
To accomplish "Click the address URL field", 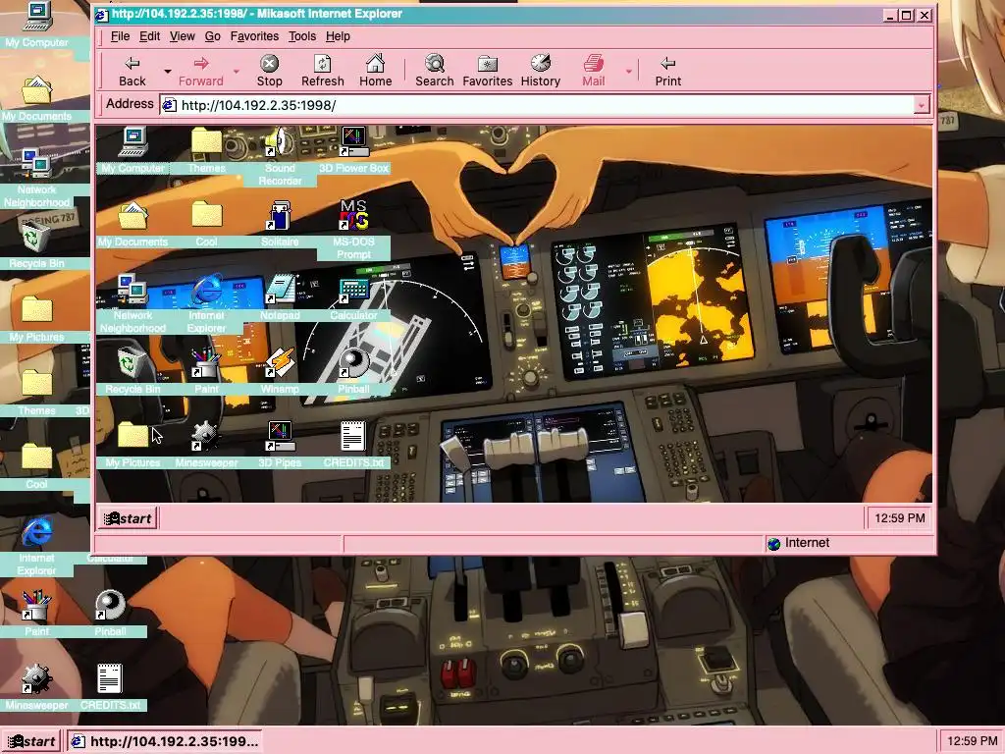I will click(x=539, y=105).
